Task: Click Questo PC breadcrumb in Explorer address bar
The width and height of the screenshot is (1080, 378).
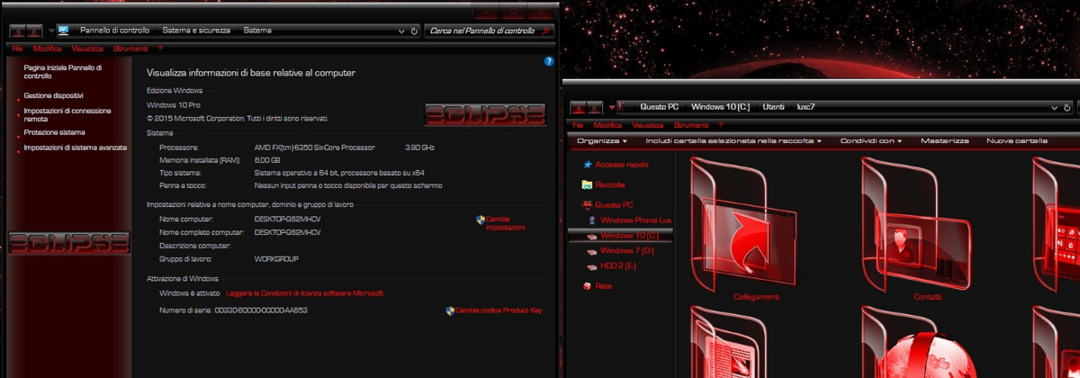Action: coord(660,107)
